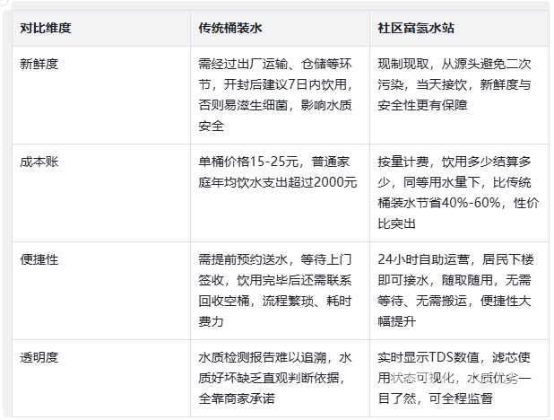Click the 社区富氢水站 column header
This screenshot has width=554, height=420.
click(x=416, y=29)
